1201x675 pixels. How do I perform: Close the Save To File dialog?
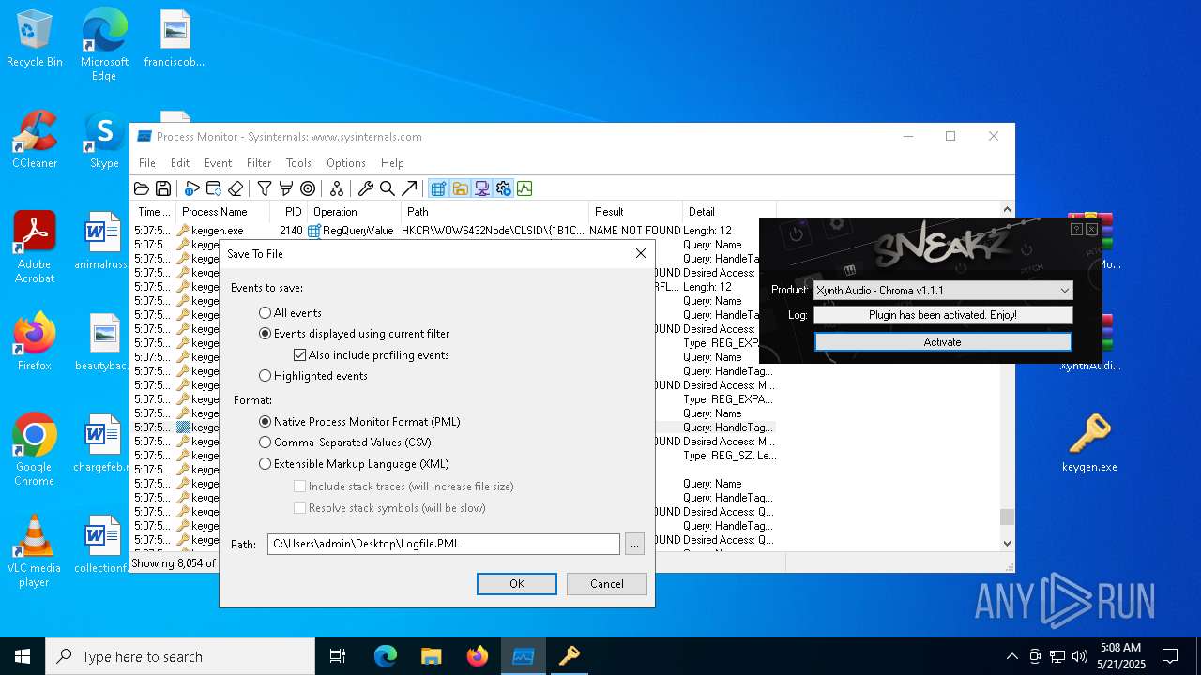(641, 254)
